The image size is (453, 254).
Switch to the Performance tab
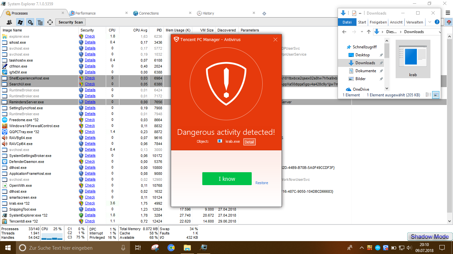click(85, 13)
